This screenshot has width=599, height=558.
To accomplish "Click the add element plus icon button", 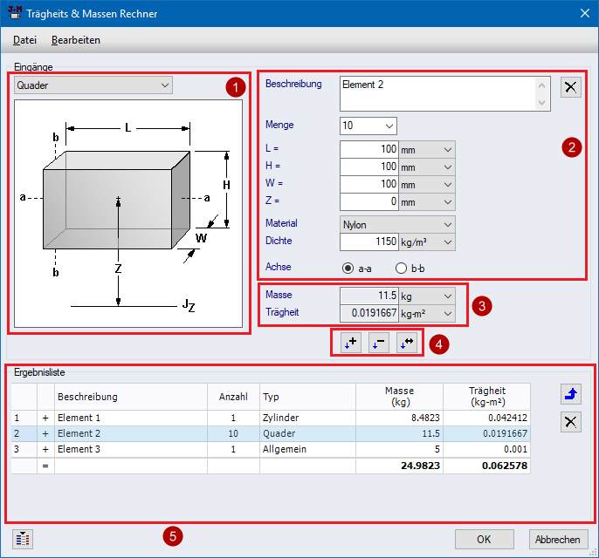I will click(x=351, y=344).
